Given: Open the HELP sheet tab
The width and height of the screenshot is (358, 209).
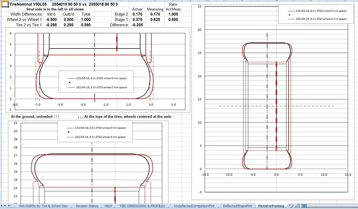Looking at the screenshot, I should (x=108, y=206).
